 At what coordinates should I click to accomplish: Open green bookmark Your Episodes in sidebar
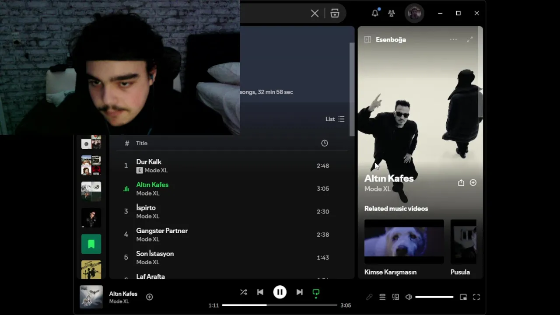(x=91, y=244)
